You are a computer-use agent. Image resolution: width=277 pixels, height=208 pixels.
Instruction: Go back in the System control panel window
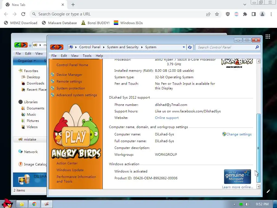click(53, 47)
